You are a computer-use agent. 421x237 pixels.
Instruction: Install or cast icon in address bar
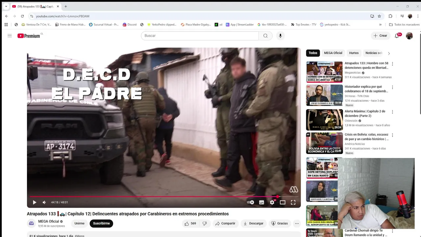(x=372, y=16)
